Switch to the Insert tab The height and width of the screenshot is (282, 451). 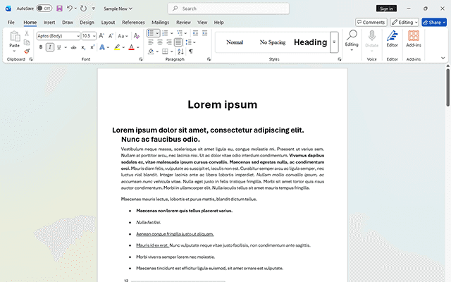49,22
